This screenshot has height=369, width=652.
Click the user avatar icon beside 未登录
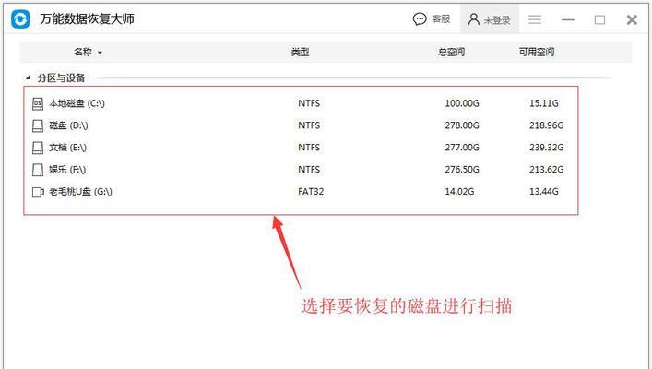point(473,19)
